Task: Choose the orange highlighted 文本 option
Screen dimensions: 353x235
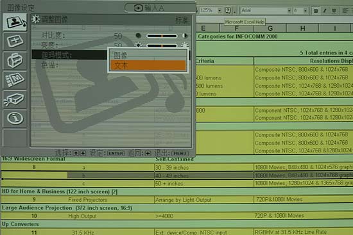Action: tap(148, 65)
